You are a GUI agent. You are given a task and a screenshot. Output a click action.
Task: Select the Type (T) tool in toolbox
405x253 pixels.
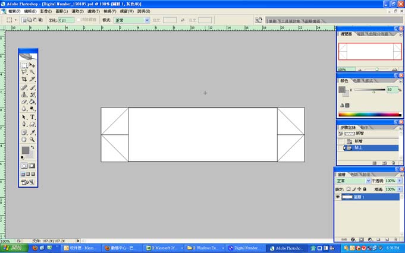pos(32,117)
